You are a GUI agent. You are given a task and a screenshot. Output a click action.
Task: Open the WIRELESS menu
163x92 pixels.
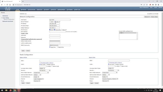(39, 10)
